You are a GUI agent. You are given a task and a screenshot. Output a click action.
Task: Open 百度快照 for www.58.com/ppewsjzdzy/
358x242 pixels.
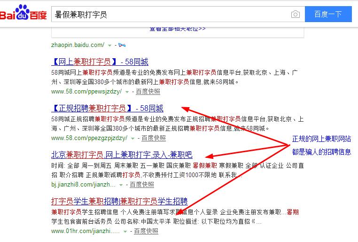point(148,92)
